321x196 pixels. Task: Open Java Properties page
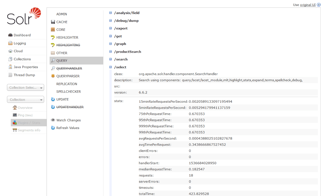tap(26, 67)
